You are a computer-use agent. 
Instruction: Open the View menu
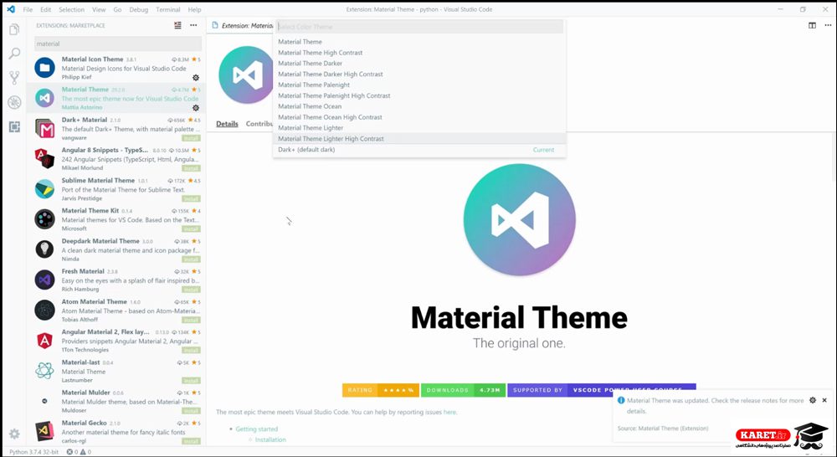click(x=99, y=9)
